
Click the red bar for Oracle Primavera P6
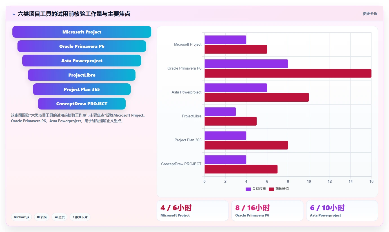[x=288, y=73]
